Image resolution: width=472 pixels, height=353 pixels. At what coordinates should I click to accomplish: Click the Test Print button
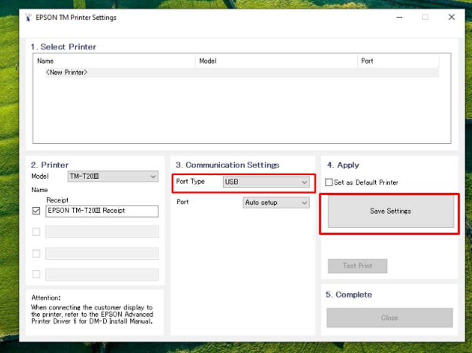point(357,266)
